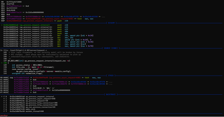The width and height of the screenshot is (224, 117).
Task: Select the current instruction arrow in disassembly
Action: [2, 25]
